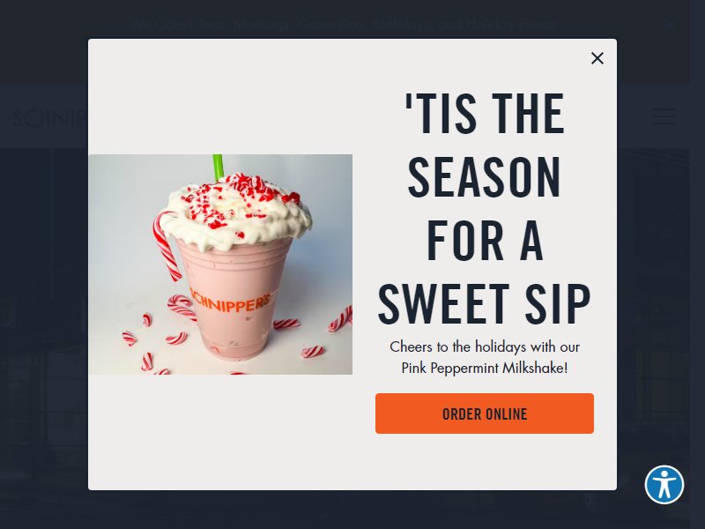The image size is (705, 529).
Task: Click the SWEET SIP heading line
Action: coord(484,303)
